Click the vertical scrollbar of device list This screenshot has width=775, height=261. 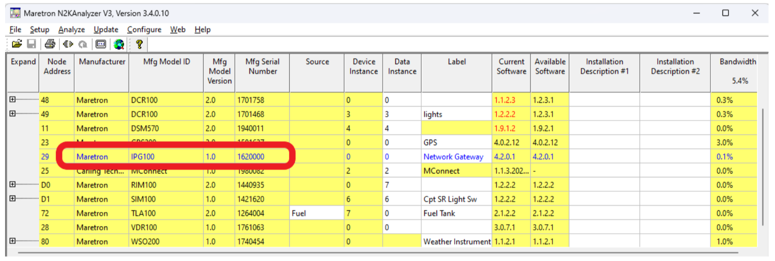point(762,167)
